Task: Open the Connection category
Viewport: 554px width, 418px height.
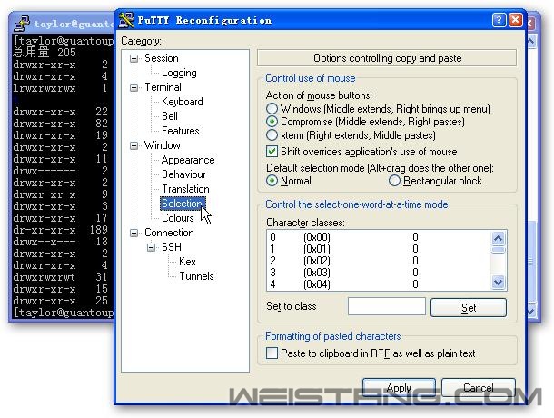Action: [x=169, y=233]
